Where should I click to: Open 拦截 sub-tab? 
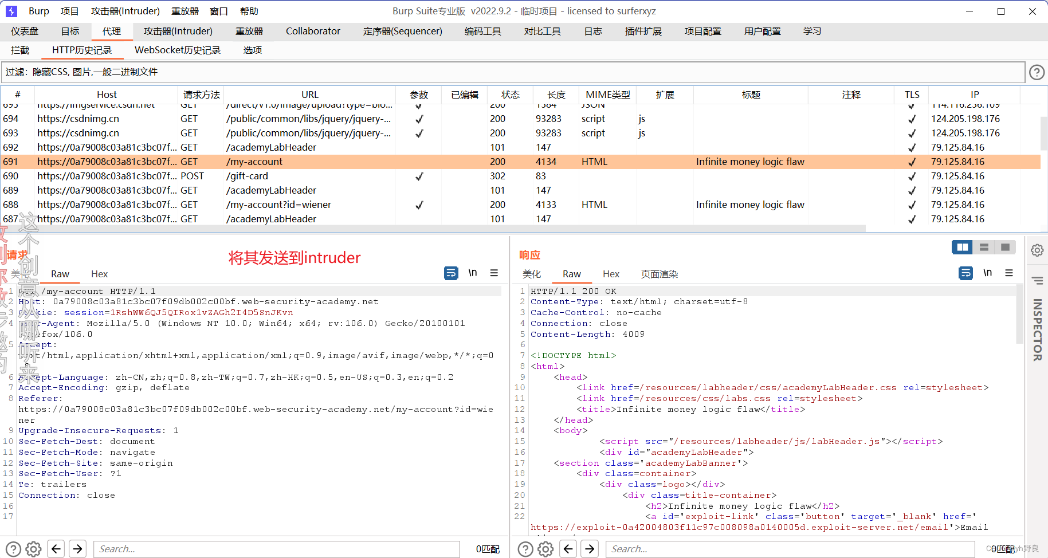(x=20, y=50)
